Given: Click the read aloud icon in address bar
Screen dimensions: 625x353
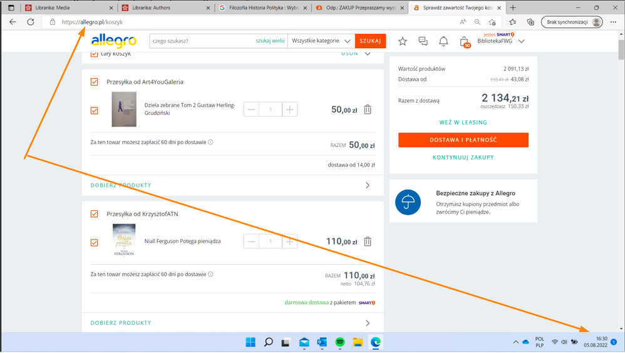Looking at the screenshot, I should (463, 22).
